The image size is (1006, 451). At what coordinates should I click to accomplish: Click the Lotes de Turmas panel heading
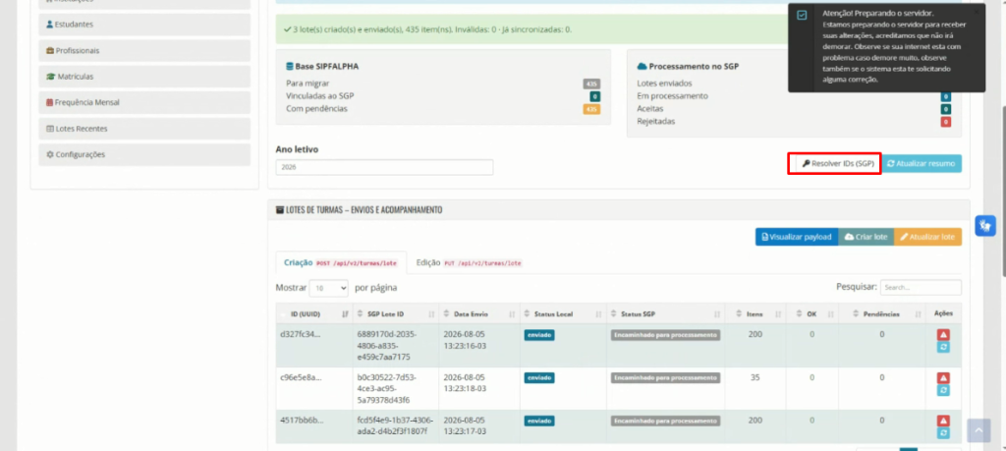tap(359, 210)
